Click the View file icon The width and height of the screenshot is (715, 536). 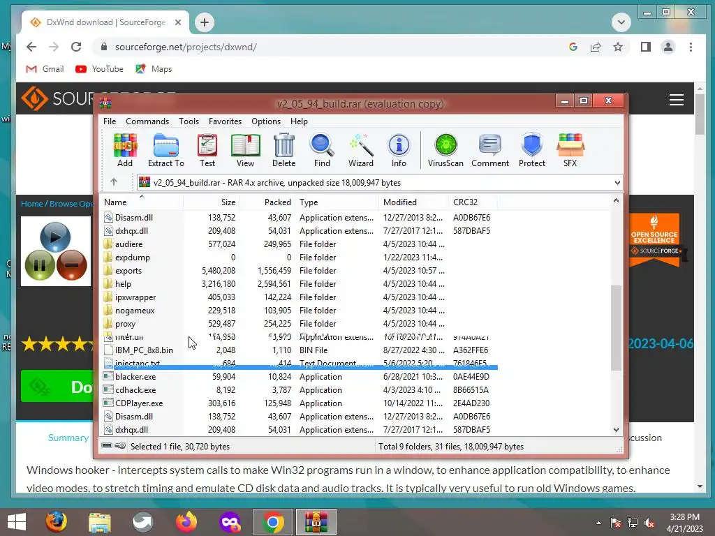pyautogui.click(x=245, y=151)
